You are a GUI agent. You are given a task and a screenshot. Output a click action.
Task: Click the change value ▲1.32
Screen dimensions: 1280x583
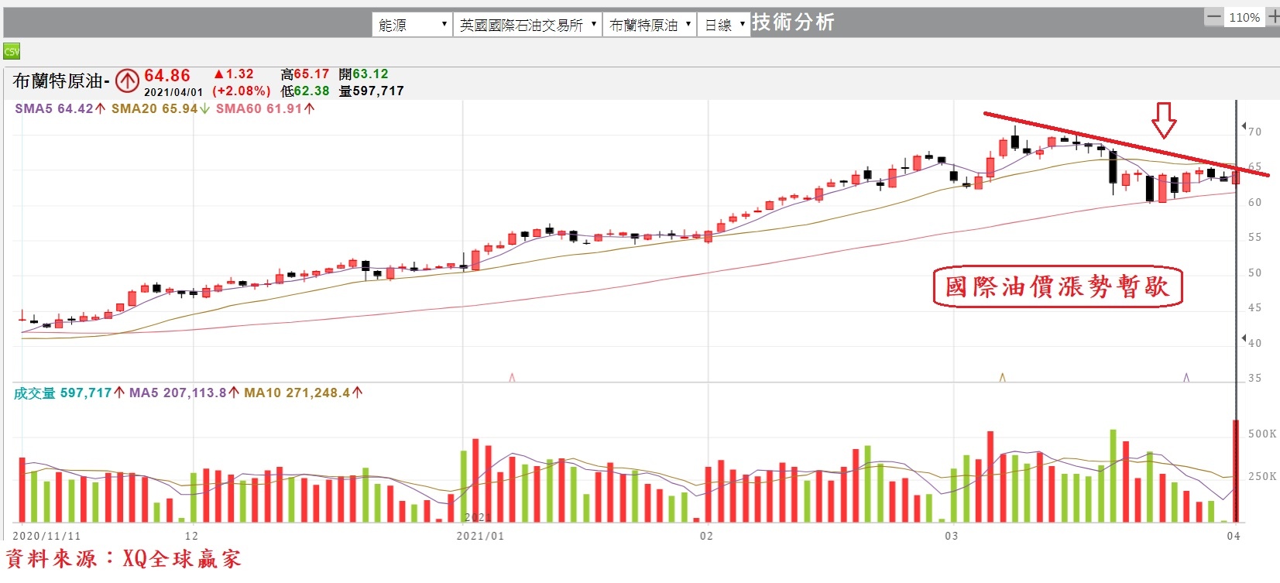pyautogui.click(x=233, y=74)
